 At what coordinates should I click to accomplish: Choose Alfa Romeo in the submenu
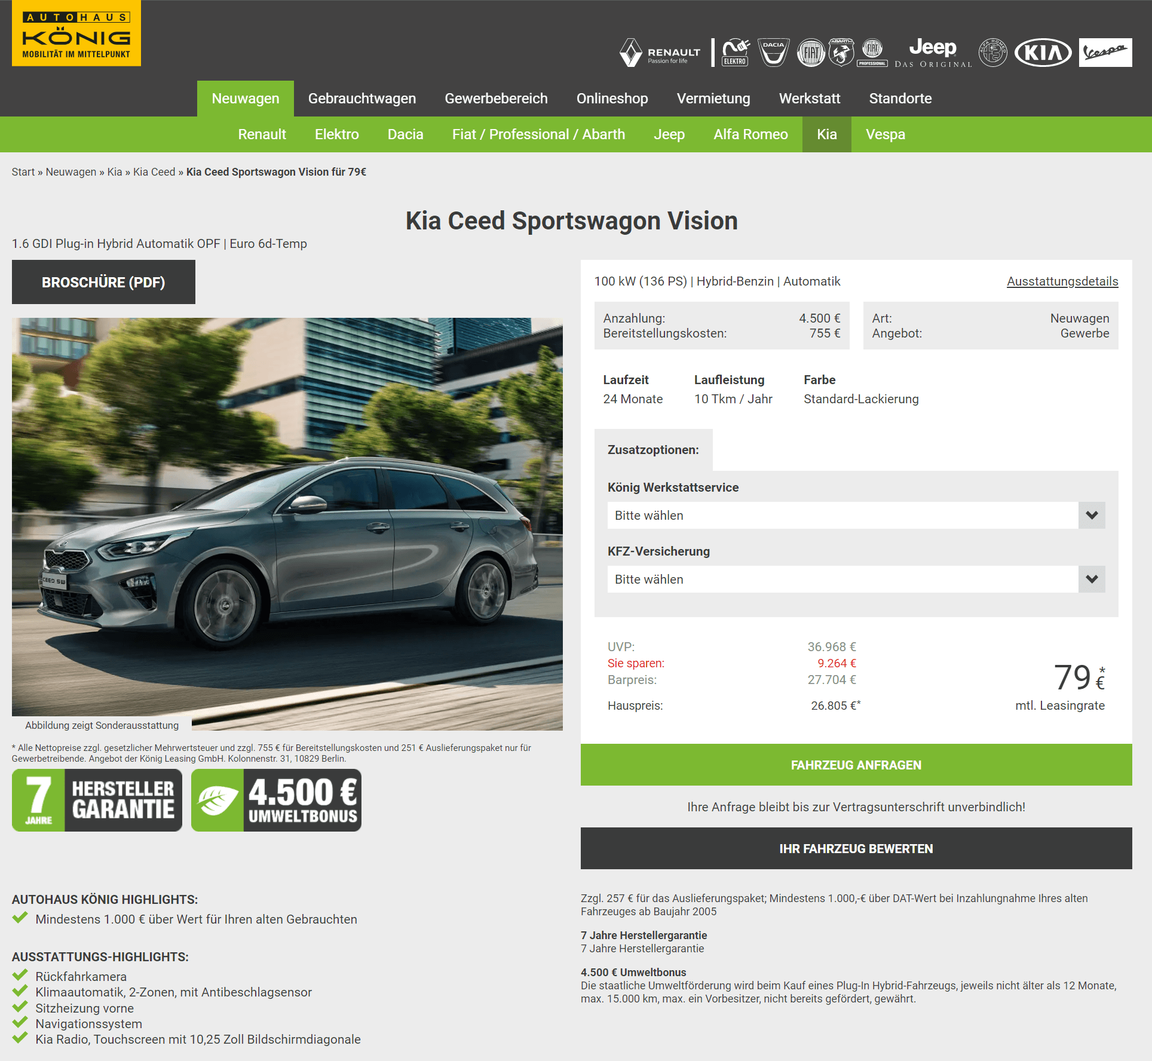coord(750,134)
